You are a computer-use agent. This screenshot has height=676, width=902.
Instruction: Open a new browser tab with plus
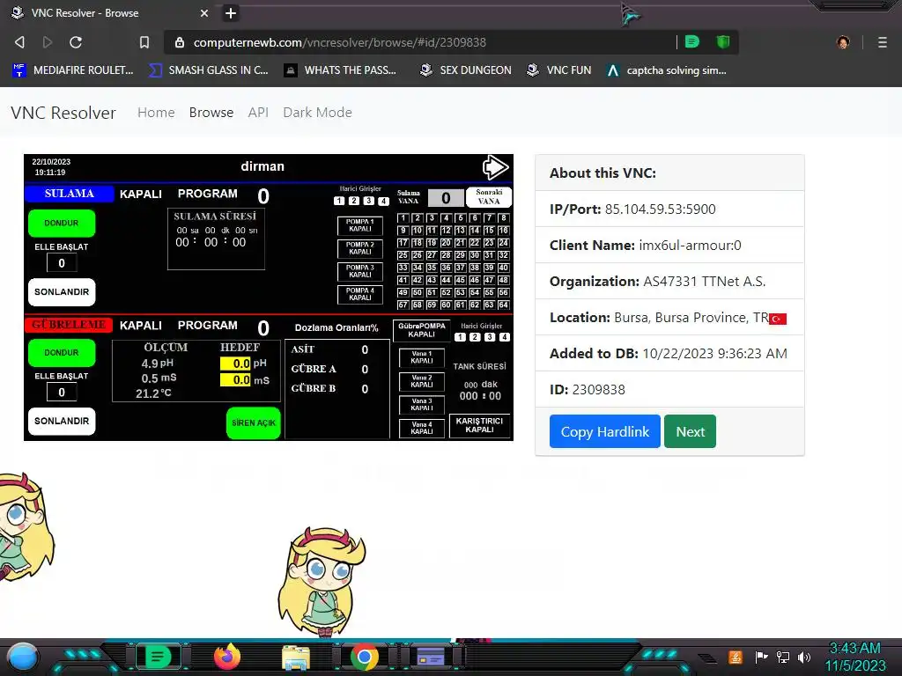tap(231, 12)
